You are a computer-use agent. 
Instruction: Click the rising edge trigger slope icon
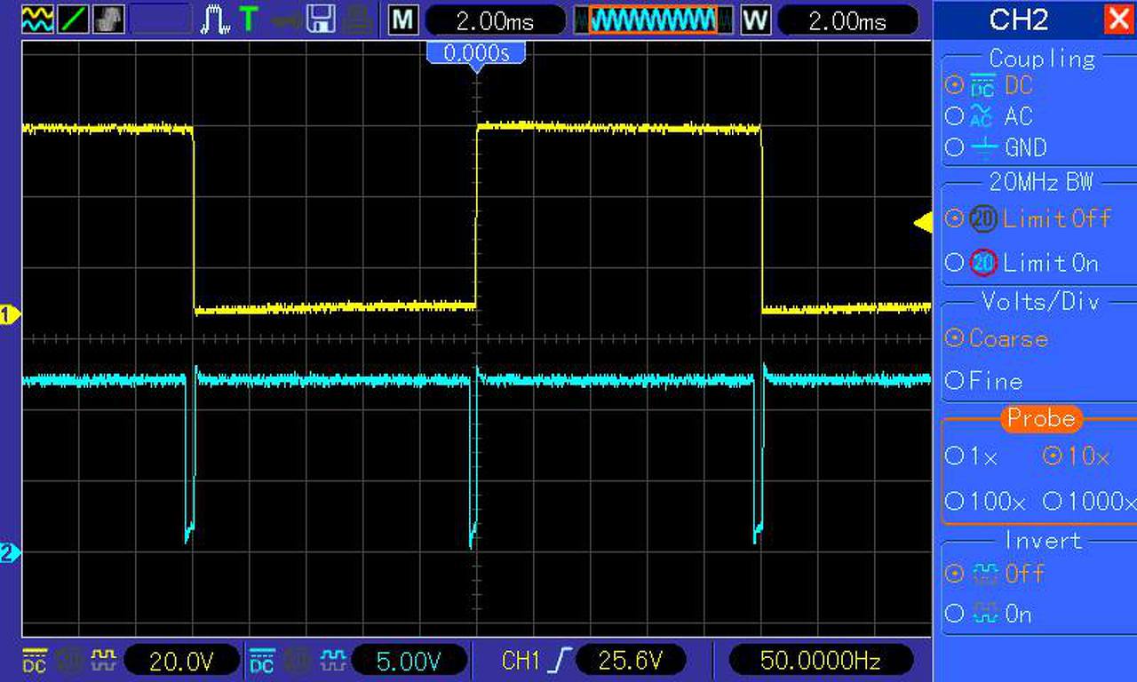coord(560,660)
